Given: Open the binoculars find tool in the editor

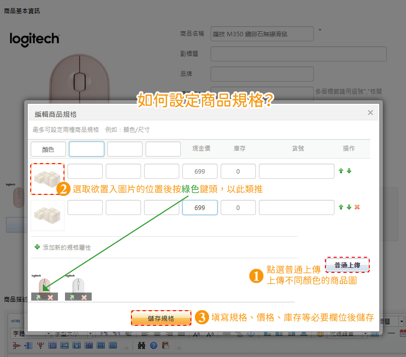Looking at the screenshot, I should [x=142, y=345].
